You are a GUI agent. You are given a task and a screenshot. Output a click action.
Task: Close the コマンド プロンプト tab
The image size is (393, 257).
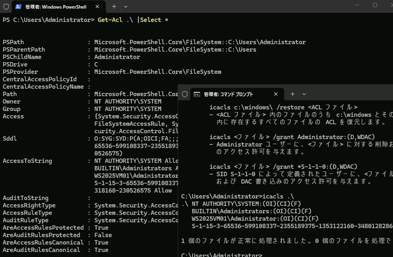click(x=276, y=94)
